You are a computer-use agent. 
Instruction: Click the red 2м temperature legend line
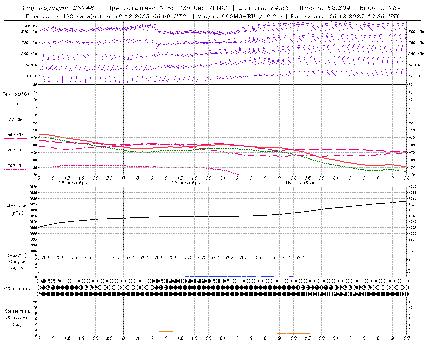[16, 108]
